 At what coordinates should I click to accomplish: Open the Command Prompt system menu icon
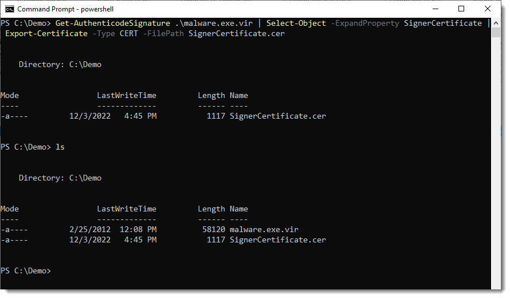(x=10, y=9)
